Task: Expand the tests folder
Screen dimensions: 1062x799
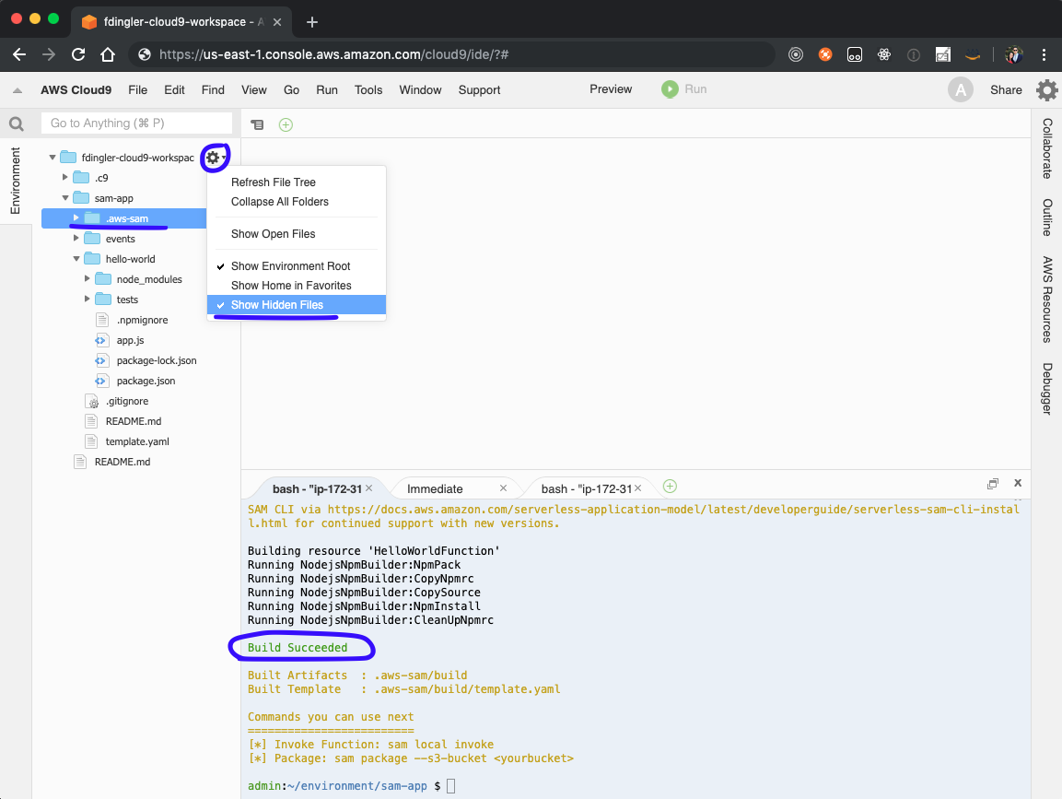Action: (x=88, y=300)
